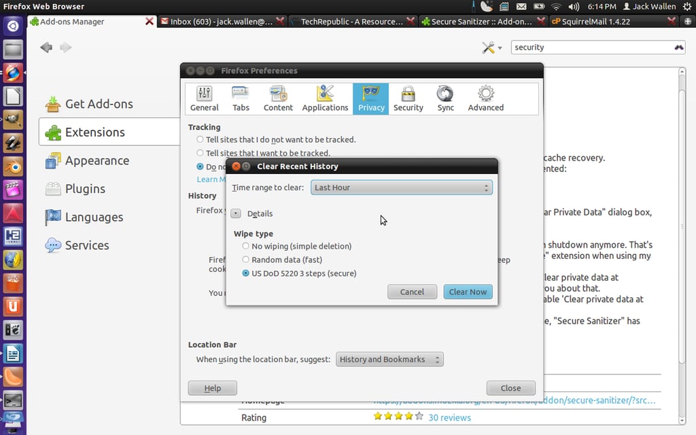The width and height of the screenshot is (696, 435).
Task: Open the Ubuntu Dash home launcher
Action: click(13, 26)
